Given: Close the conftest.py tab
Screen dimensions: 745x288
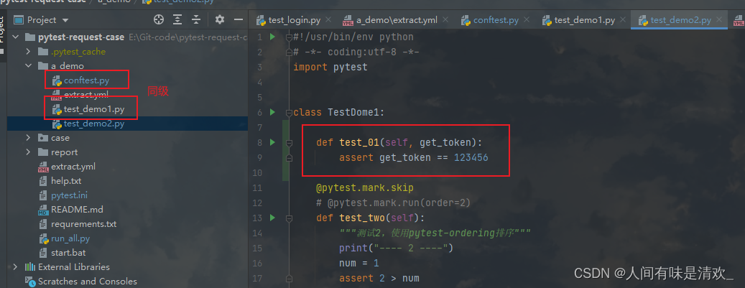Looking at the screenshot, I should 527,20.
